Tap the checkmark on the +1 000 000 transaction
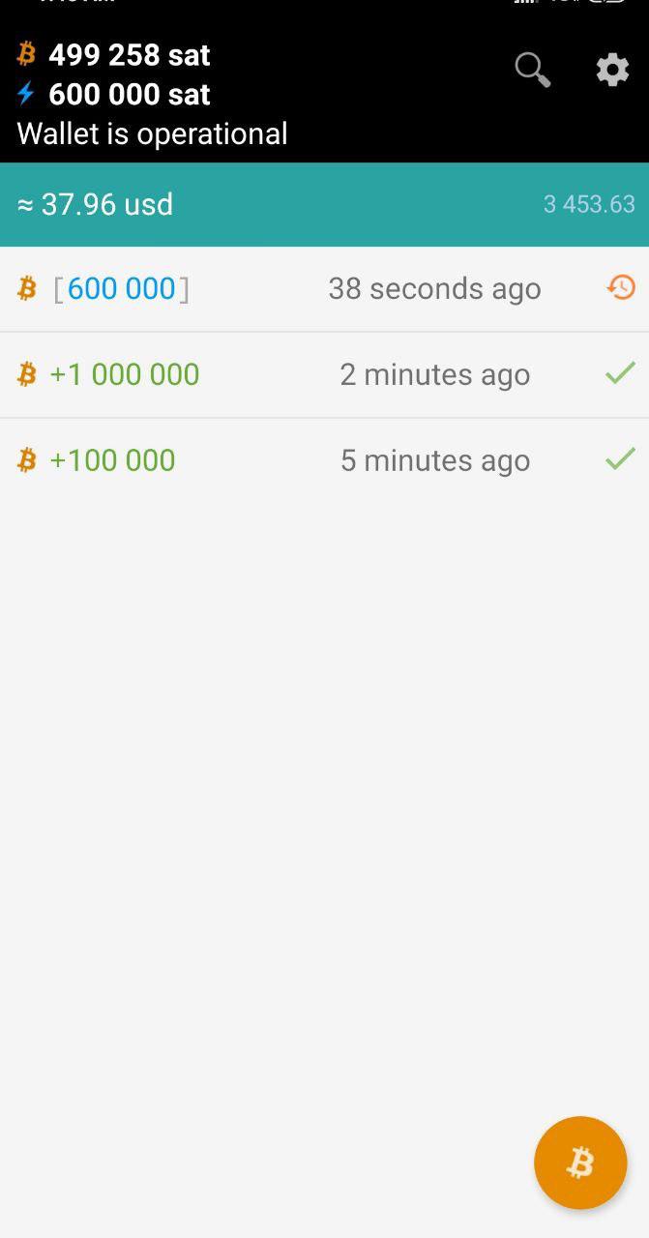649x1238 pixels. pyautogui.click(x=620, y=372)
